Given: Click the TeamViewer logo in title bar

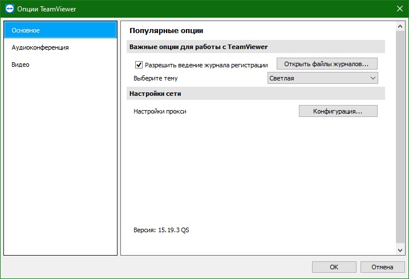Looking at the screenshot, I should [9, 9].
